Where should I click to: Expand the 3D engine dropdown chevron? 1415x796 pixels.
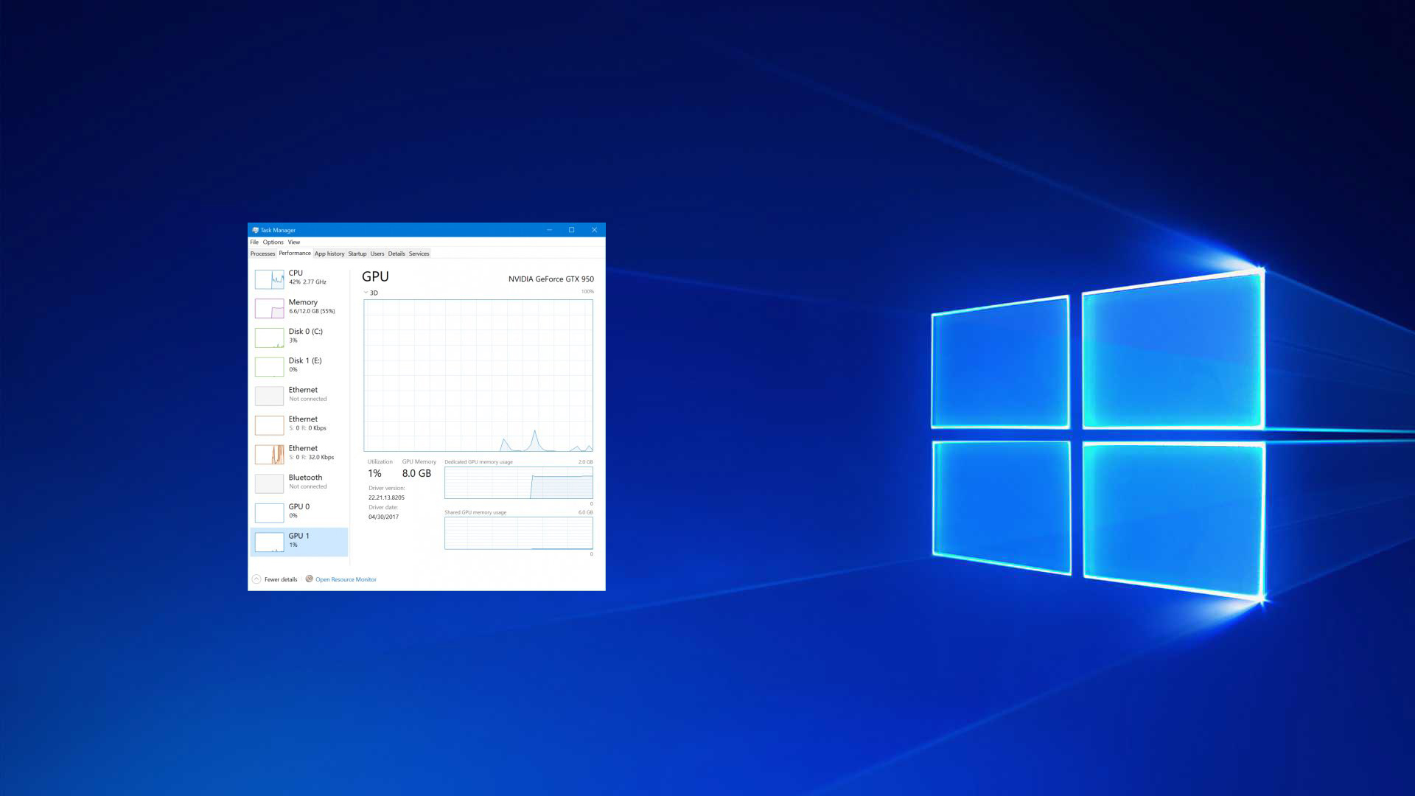[x=366, y=293]
